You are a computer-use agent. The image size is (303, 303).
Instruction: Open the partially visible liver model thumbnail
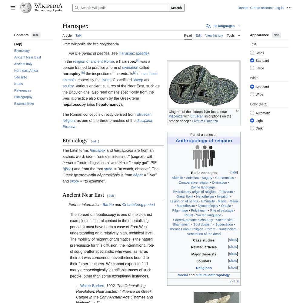pos(217,297)
